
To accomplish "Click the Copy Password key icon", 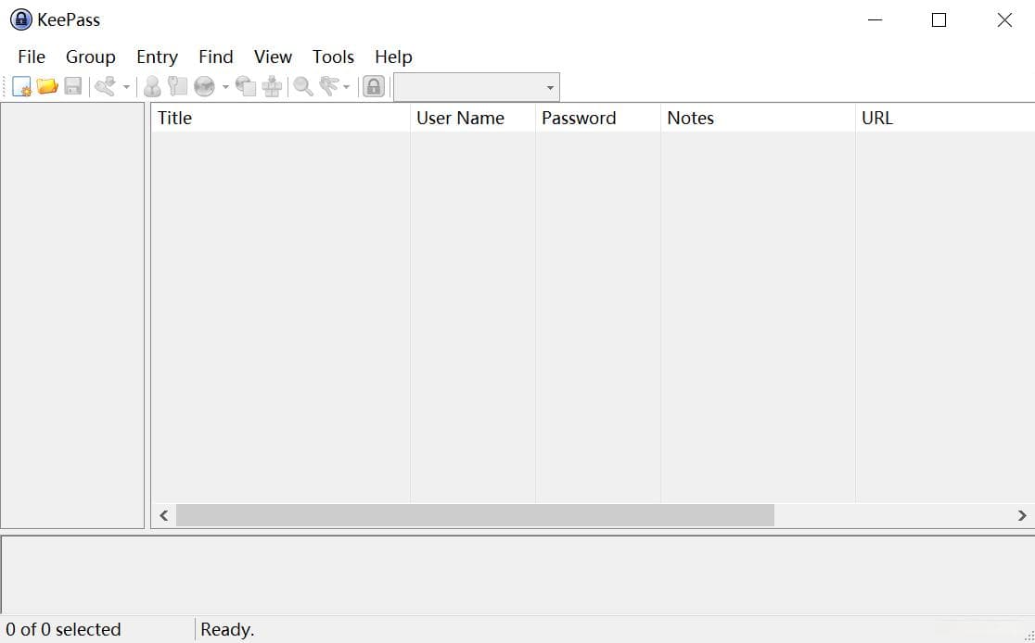I will tap(177, 86).
